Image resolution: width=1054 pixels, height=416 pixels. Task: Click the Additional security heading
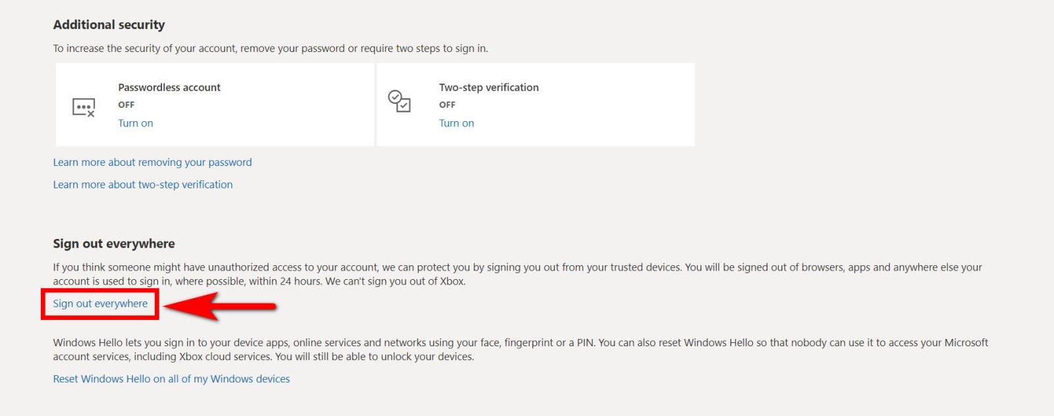(x=109, y=25)
